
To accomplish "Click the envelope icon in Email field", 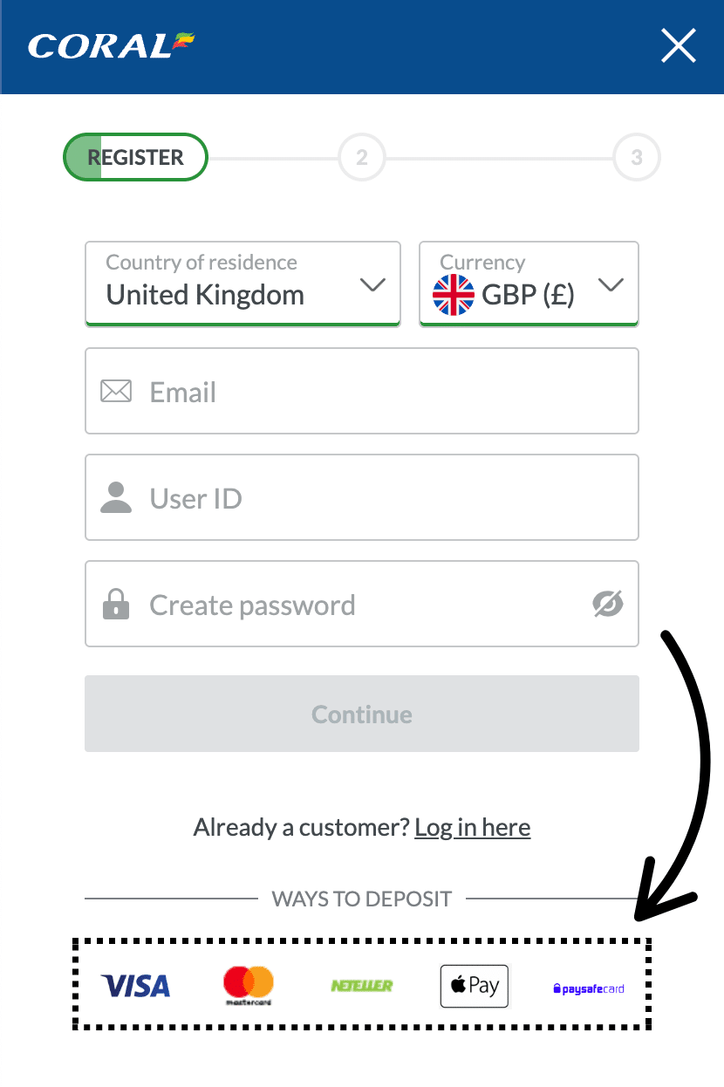I will tap(116, 392).
